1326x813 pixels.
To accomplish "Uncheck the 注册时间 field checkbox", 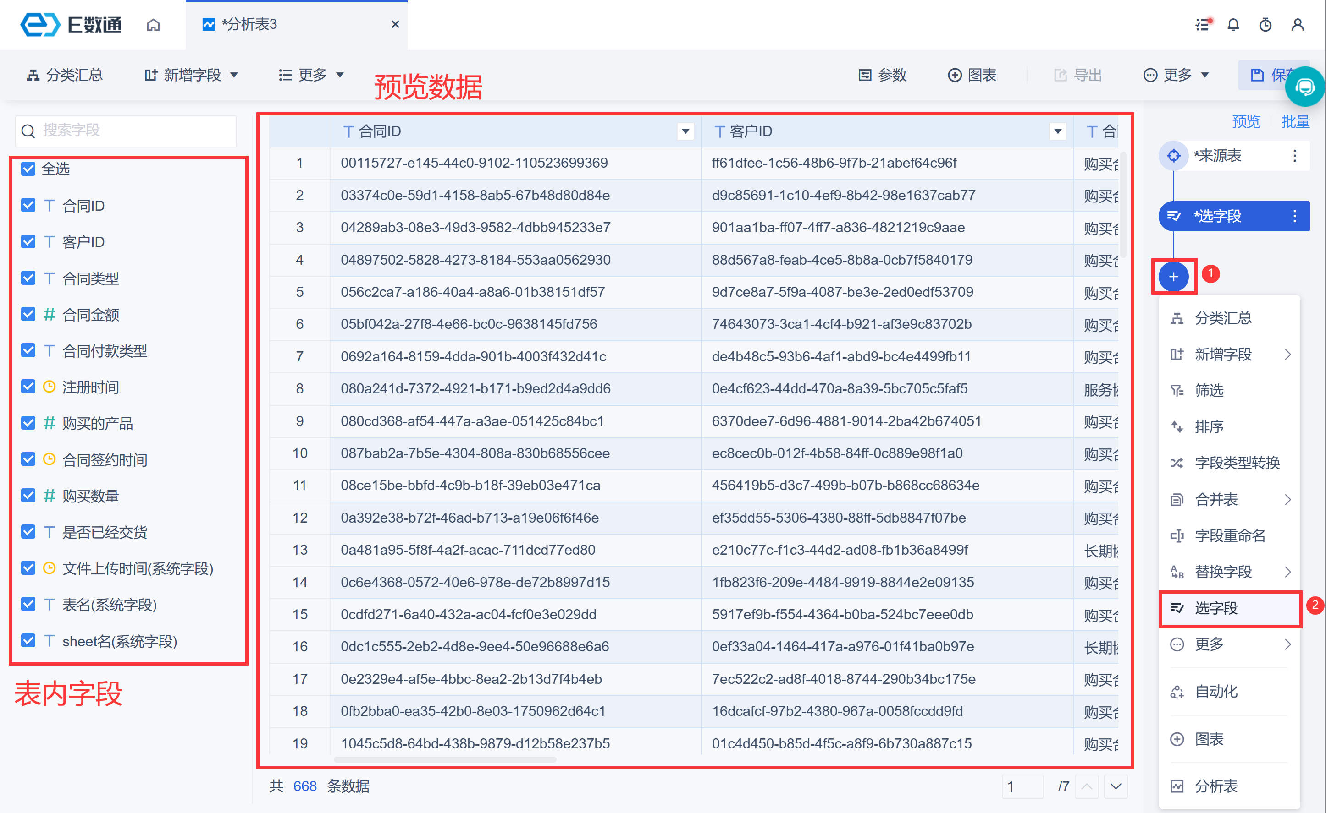I will pos(28,387).
